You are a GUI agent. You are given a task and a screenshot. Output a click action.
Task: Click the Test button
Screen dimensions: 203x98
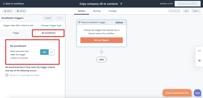pyautogui.click(x=186, y=11)
